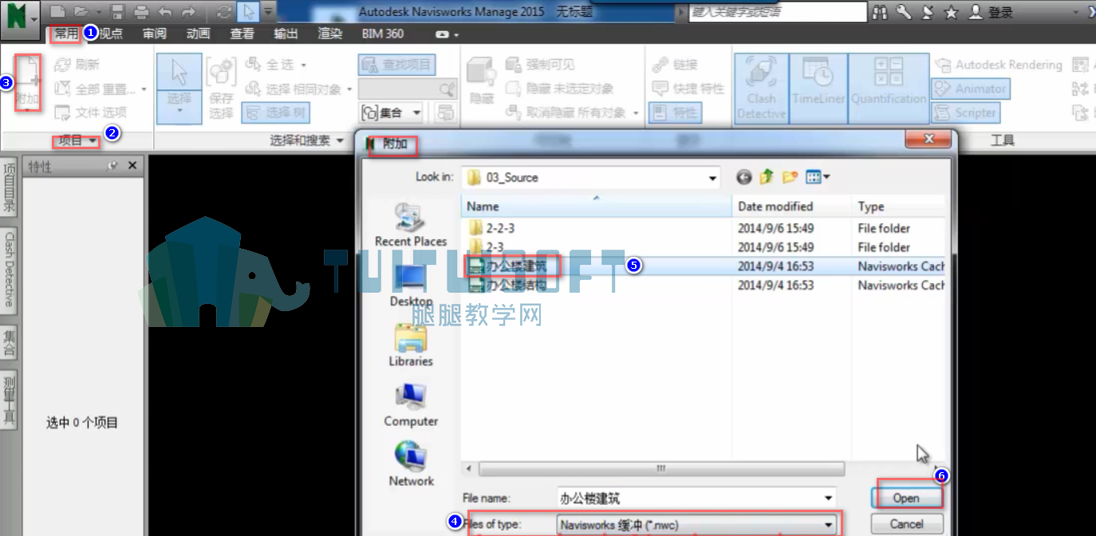Switch to the 视点 ribbon tab
This screenshot has height=536, width=1096.
tap(109, 34)
